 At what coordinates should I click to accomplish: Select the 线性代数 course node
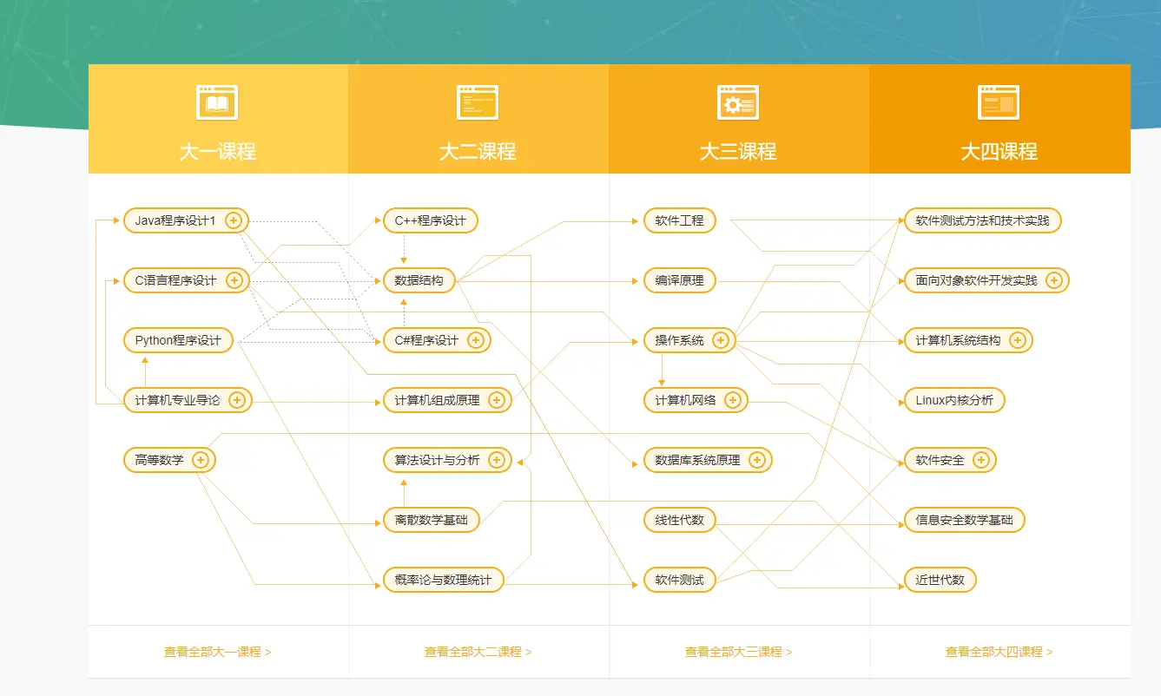click(x=680, y=520)
